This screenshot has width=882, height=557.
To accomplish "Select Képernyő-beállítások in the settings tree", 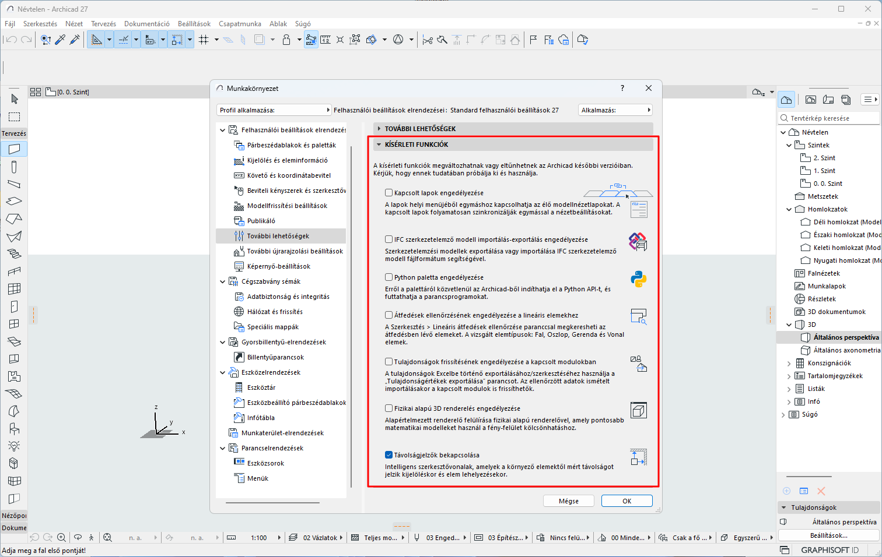I will 279,266.
